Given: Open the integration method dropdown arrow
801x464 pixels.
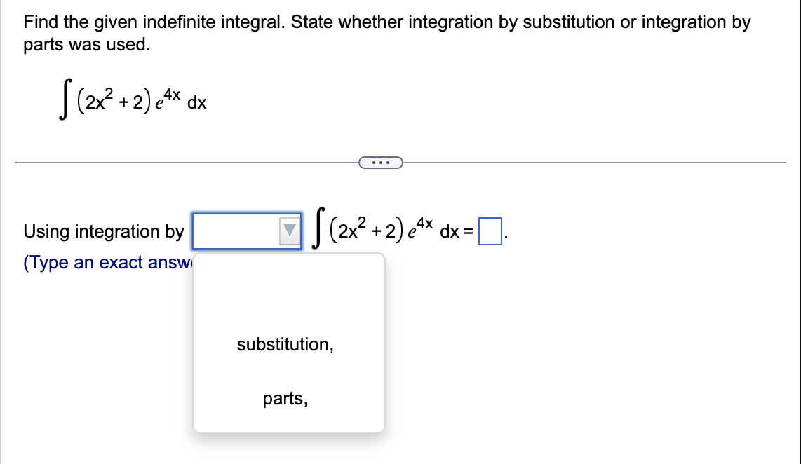Looking at the screenshot, I should pyautogui.click(x=288, y=230).
